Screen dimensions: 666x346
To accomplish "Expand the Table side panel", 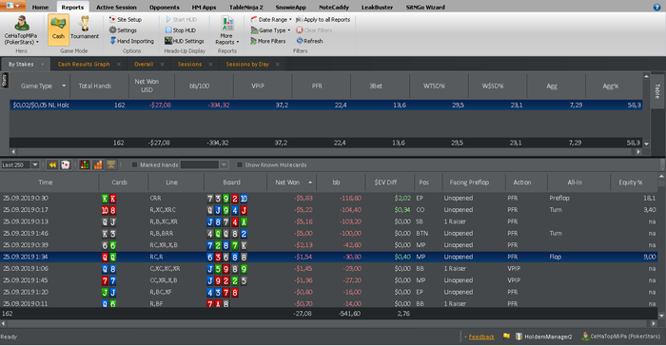I will tap(657, 91).
